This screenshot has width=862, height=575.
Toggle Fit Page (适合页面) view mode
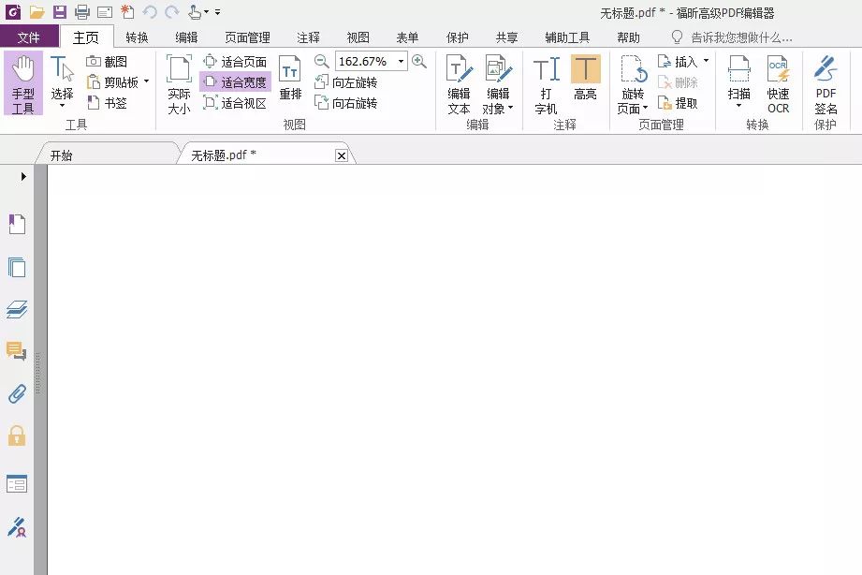(x=235, y=62)
